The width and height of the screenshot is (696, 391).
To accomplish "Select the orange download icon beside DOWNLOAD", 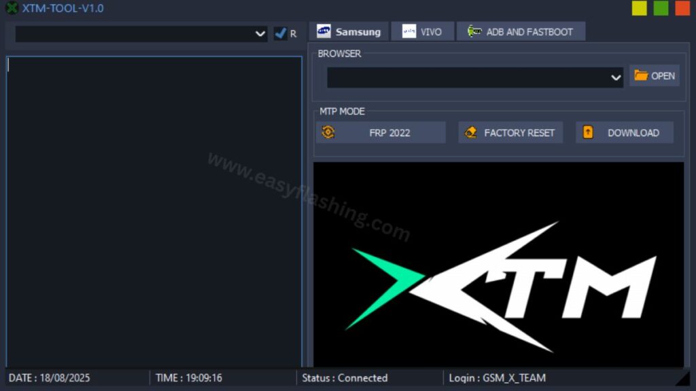I will tap(587, 132).
